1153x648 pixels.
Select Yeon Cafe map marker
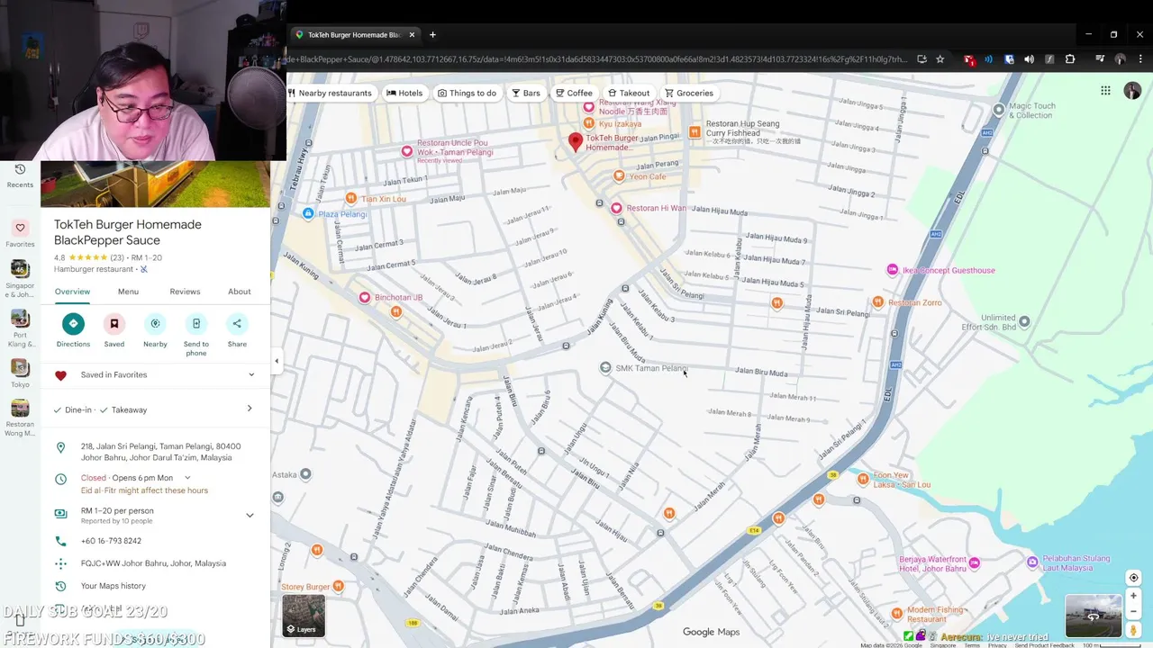[619, 176]
